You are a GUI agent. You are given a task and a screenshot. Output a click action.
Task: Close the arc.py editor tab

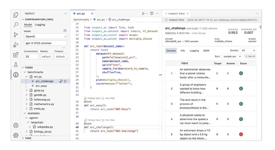[92, 14]
